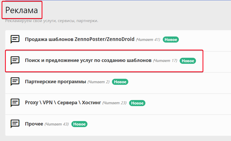Click the chat icon beside Партнерские программы
The height and width of the screenshot is (141, 231).
coord(15,82)
